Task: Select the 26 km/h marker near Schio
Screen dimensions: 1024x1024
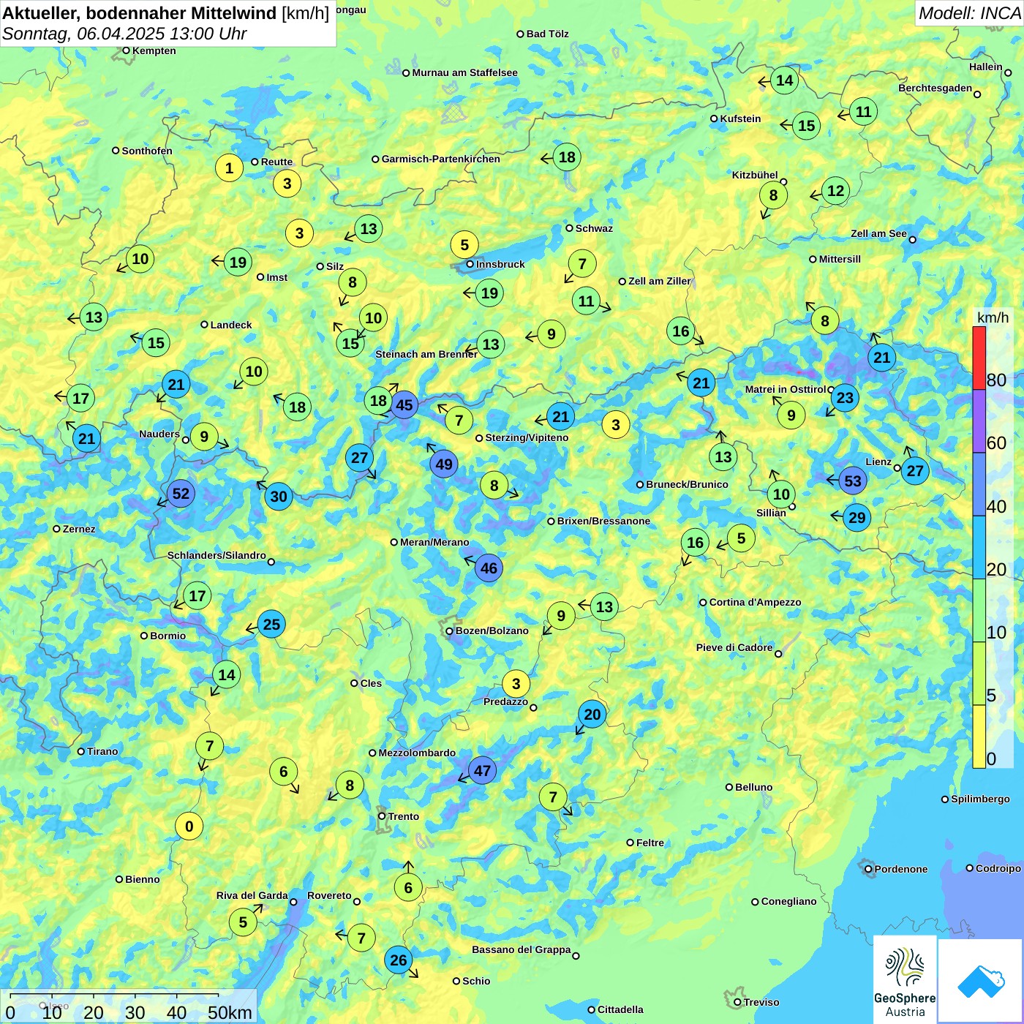Action: coord(398,960)
